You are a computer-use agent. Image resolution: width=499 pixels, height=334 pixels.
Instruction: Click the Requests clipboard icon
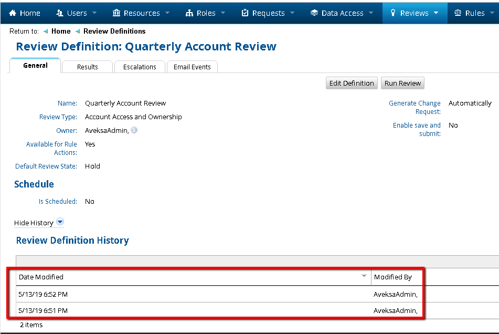[x=245, y=13]
